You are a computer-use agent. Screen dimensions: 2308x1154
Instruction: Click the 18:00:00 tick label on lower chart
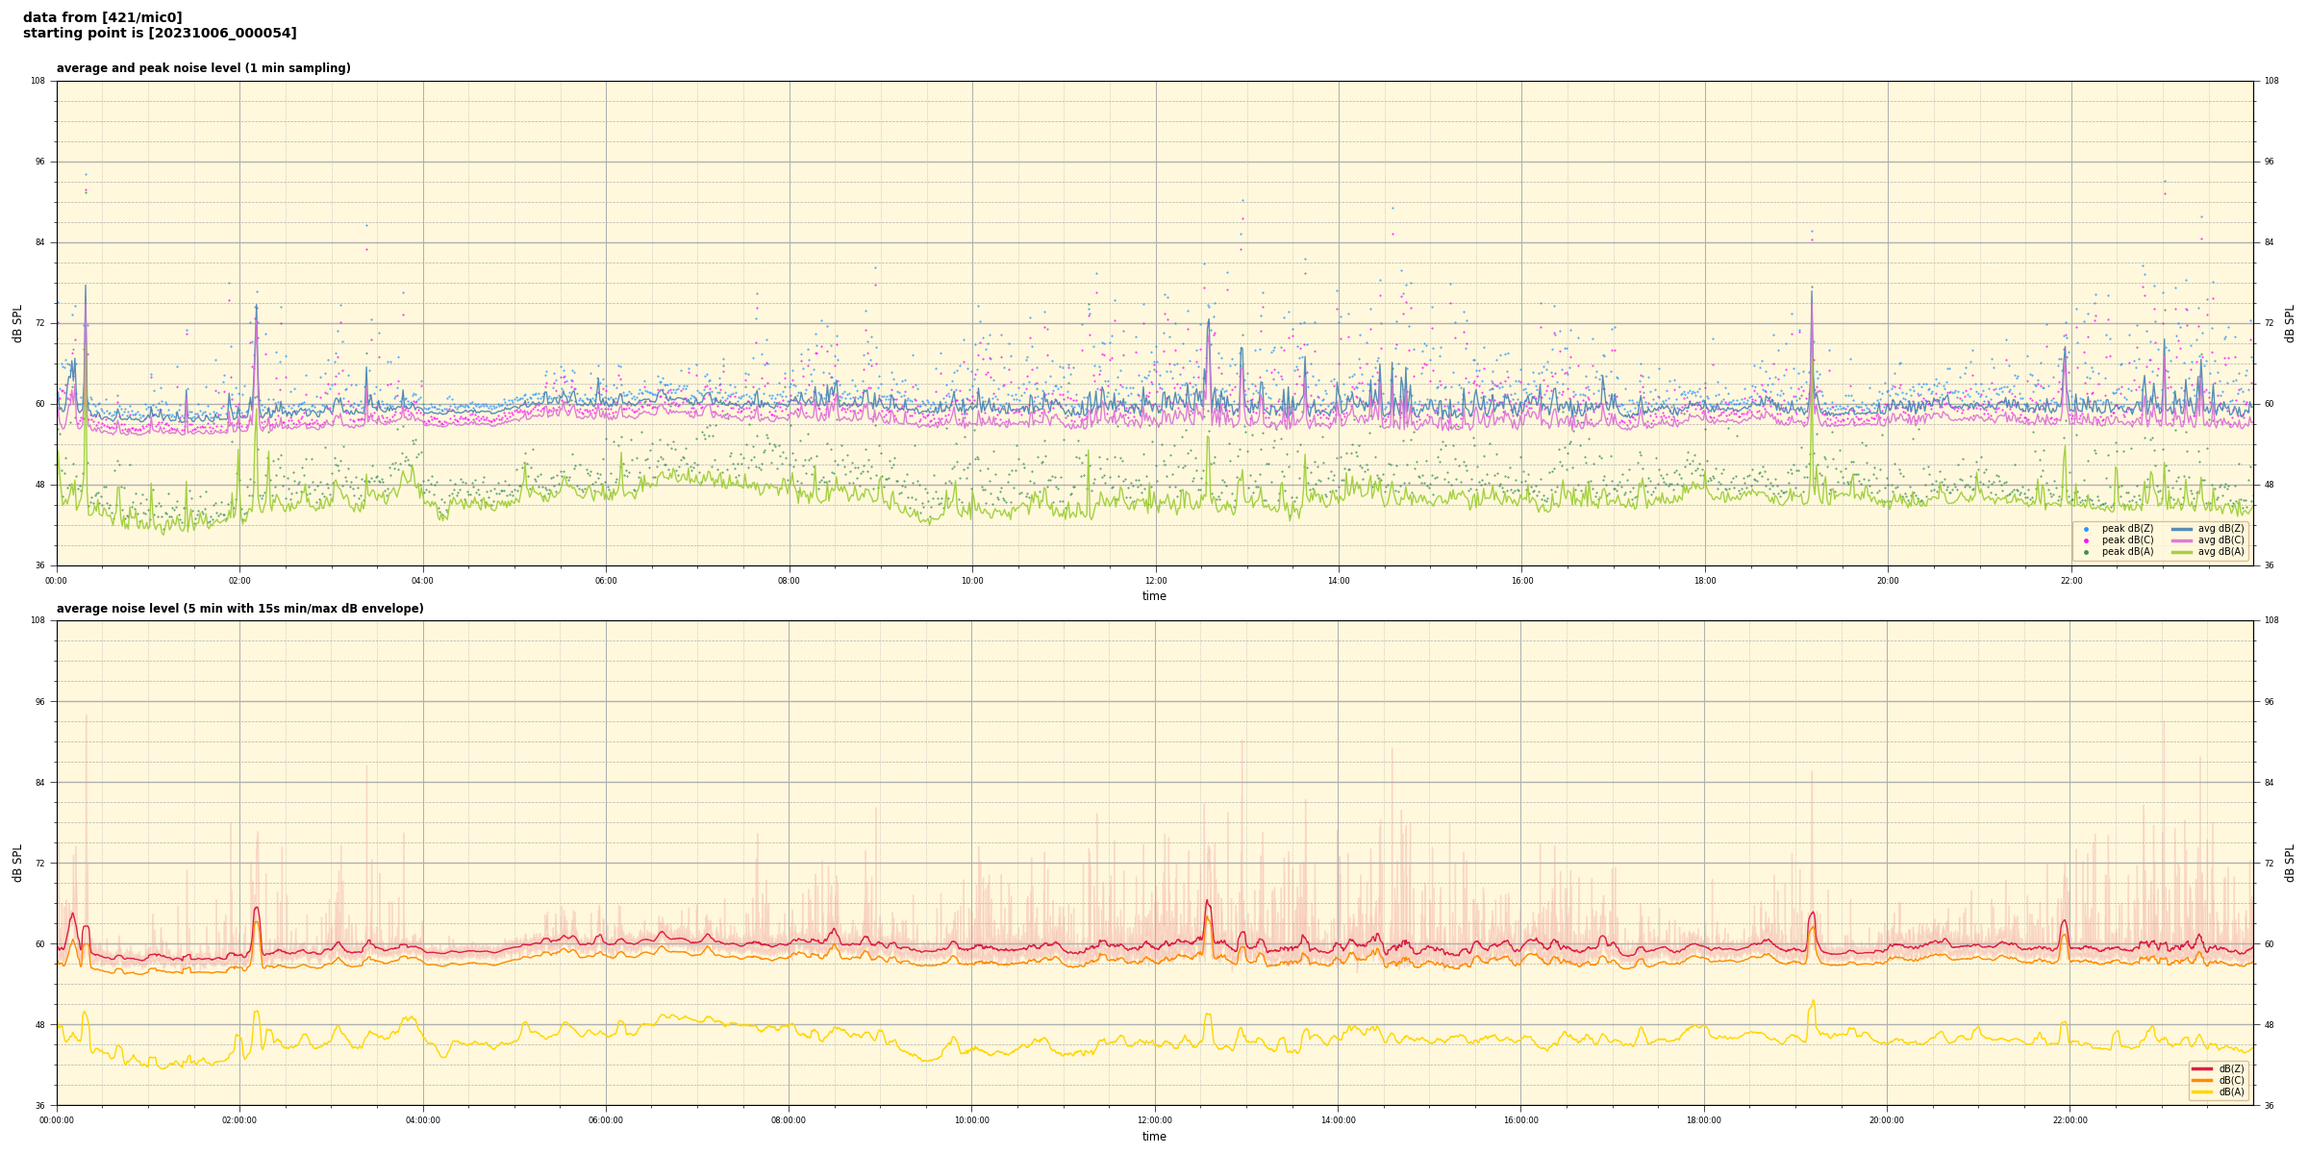coord(1704,1120)
